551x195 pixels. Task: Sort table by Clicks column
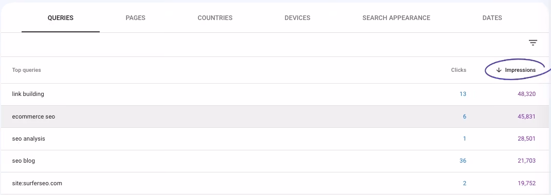tap(458, 70)
